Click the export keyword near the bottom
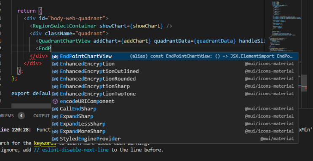313x161 pixels. pos(20,94)
